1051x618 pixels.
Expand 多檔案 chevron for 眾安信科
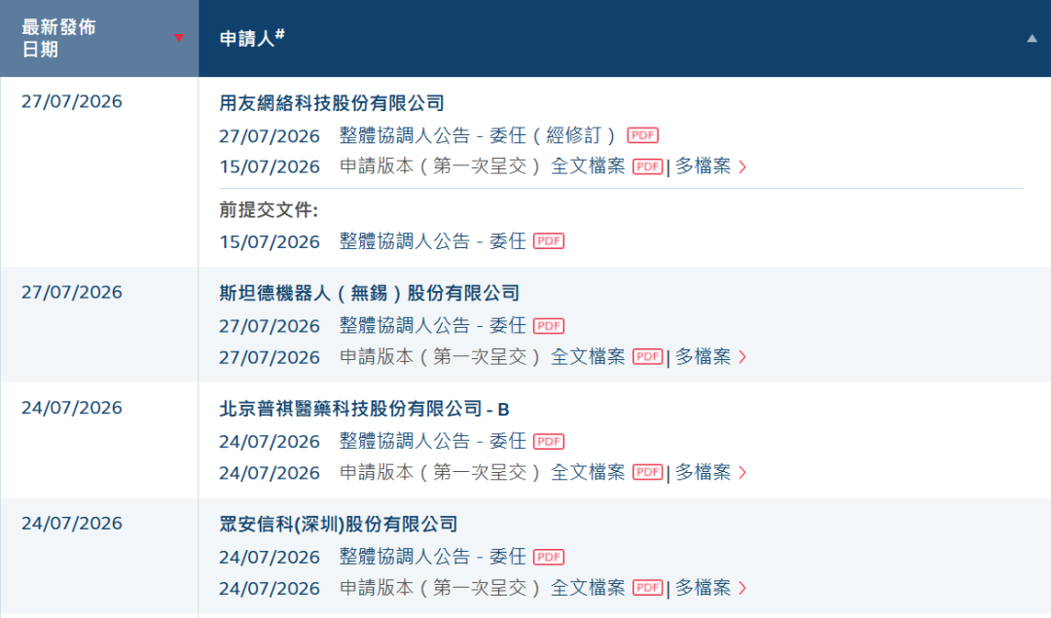[x=743, y=588]
